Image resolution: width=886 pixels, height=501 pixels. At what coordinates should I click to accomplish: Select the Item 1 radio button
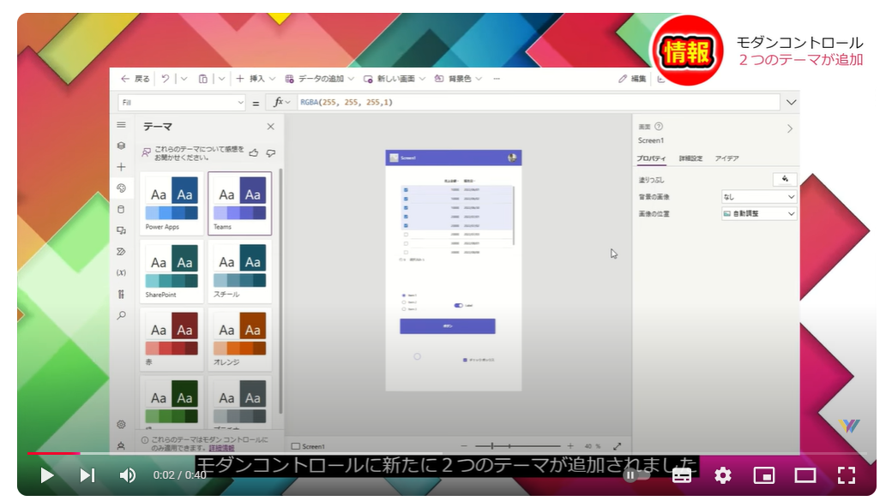pyautogui.click(x=403, y=295)
